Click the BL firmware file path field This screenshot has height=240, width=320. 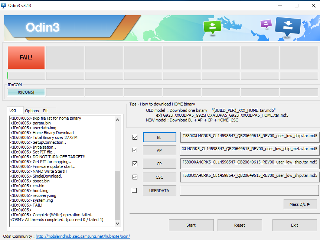pos(250,137)
